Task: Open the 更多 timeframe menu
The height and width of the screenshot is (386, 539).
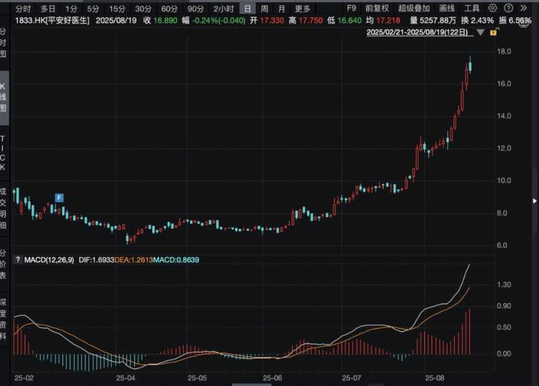Action: coord(303,8)
